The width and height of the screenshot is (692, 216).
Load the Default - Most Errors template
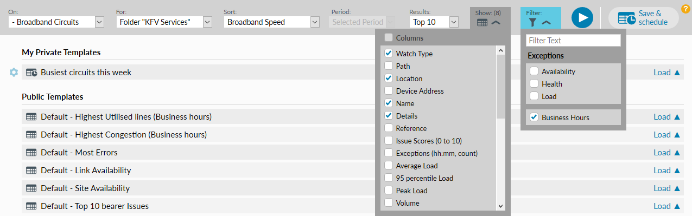click(666, 153)
